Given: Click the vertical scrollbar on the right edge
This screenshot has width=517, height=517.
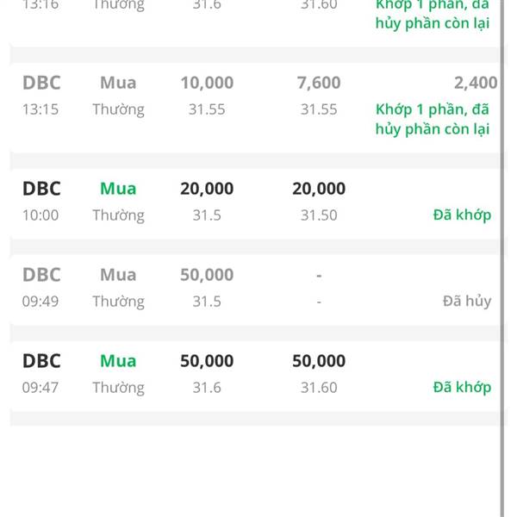Looking at the screenshot, I should 502,258.
